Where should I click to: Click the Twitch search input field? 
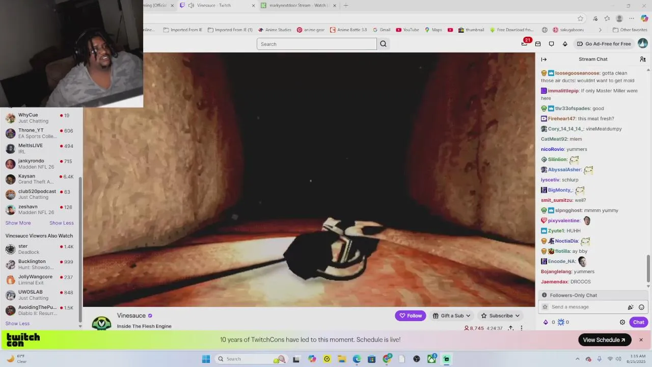[x=317, y=44]
